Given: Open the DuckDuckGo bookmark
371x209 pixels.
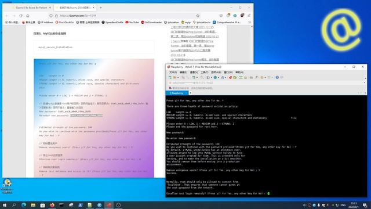Looking at the screenshot, I should 64,22.
